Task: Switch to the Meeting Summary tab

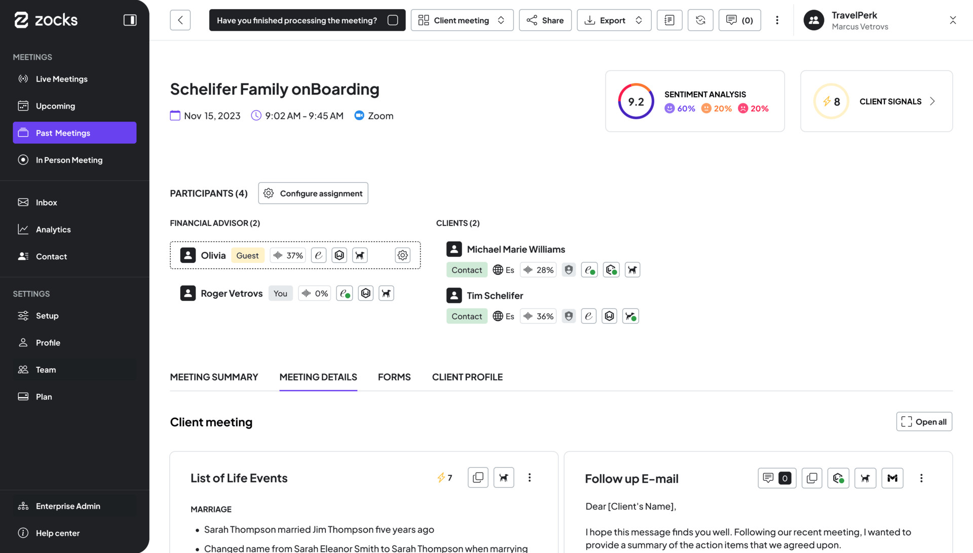Action: click(214, 377)
